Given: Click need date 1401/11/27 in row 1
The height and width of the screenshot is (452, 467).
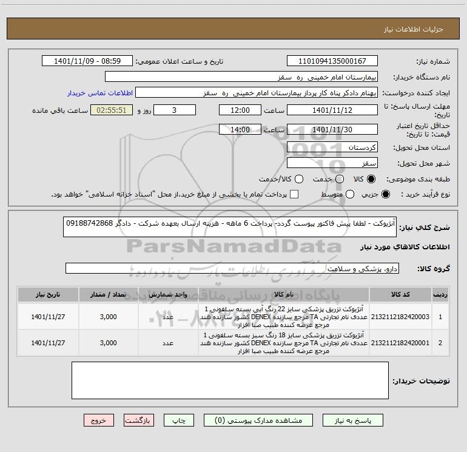Looking at the screenshot, I should (x=48, y=317).
